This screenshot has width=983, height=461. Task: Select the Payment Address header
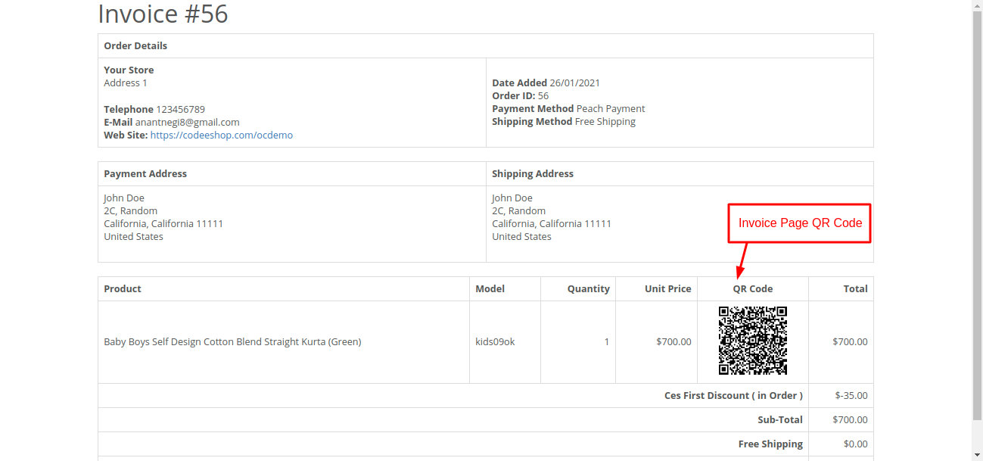145,174
